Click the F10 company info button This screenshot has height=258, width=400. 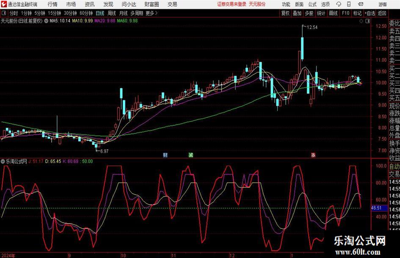click(345, 13)
